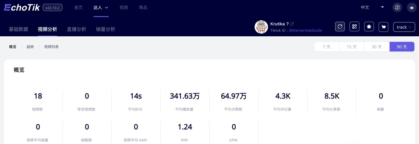
Task: Click the 8.5K average shares value
Action: tap(332, 96)
